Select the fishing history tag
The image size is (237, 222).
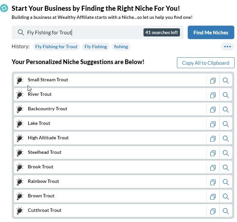121,47
